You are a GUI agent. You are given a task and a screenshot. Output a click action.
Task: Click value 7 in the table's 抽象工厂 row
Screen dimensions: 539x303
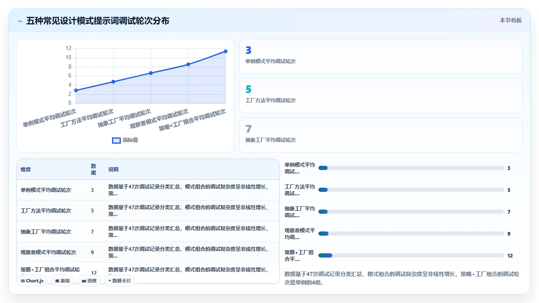click(x=92, y=232)
